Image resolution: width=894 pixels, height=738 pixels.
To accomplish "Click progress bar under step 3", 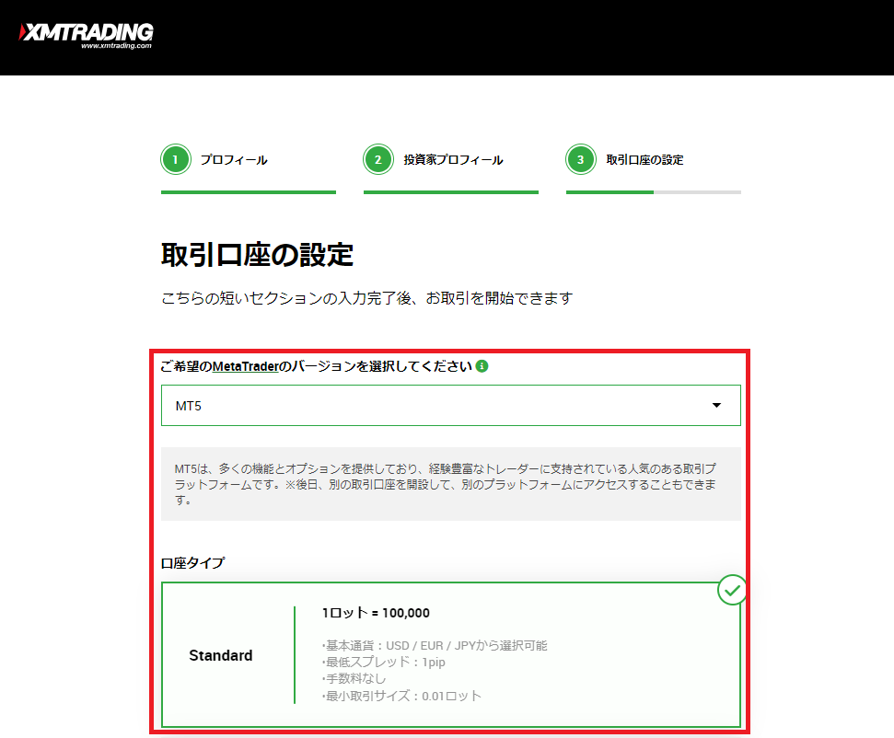I will [654, 192].
